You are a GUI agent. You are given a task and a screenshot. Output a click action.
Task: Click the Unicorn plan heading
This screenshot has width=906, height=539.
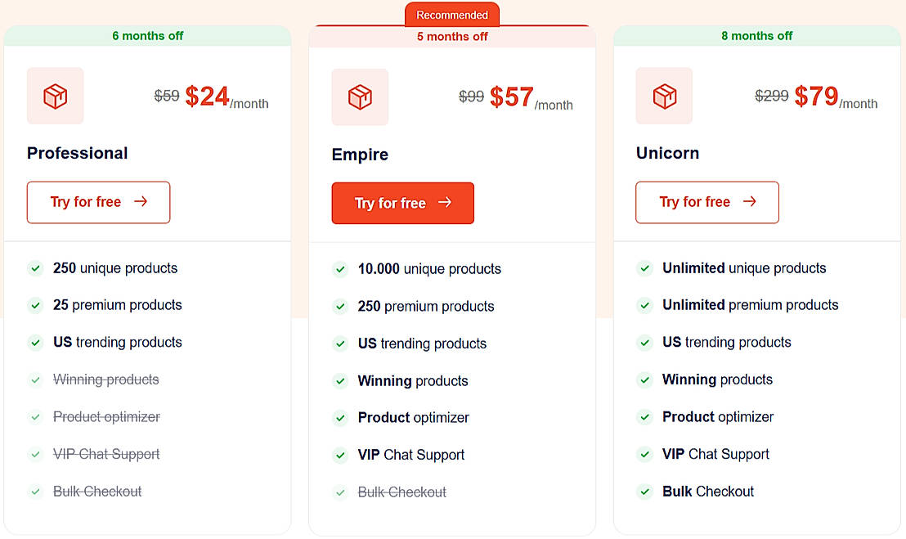tap(667, 153)
